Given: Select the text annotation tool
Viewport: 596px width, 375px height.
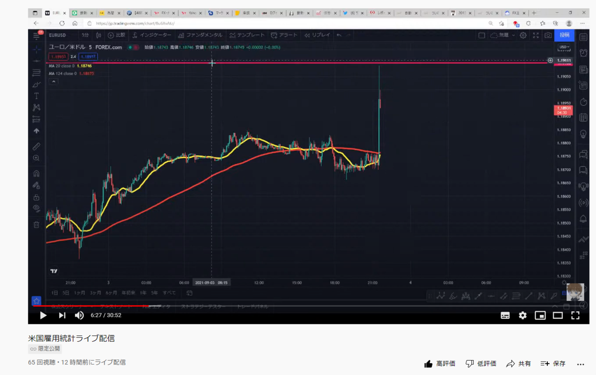Looking at the screenshot, I should (36, 96).
